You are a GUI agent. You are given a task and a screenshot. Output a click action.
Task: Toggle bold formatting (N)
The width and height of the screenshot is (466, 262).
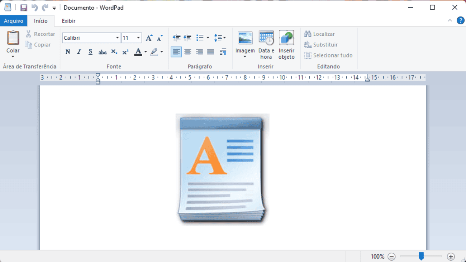(68, 52)
